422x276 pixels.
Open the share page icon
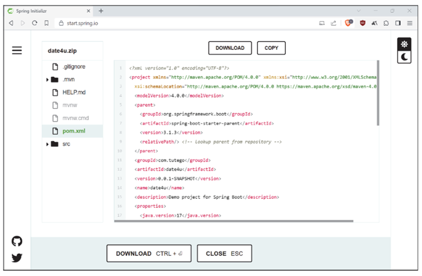coord(333,23)
